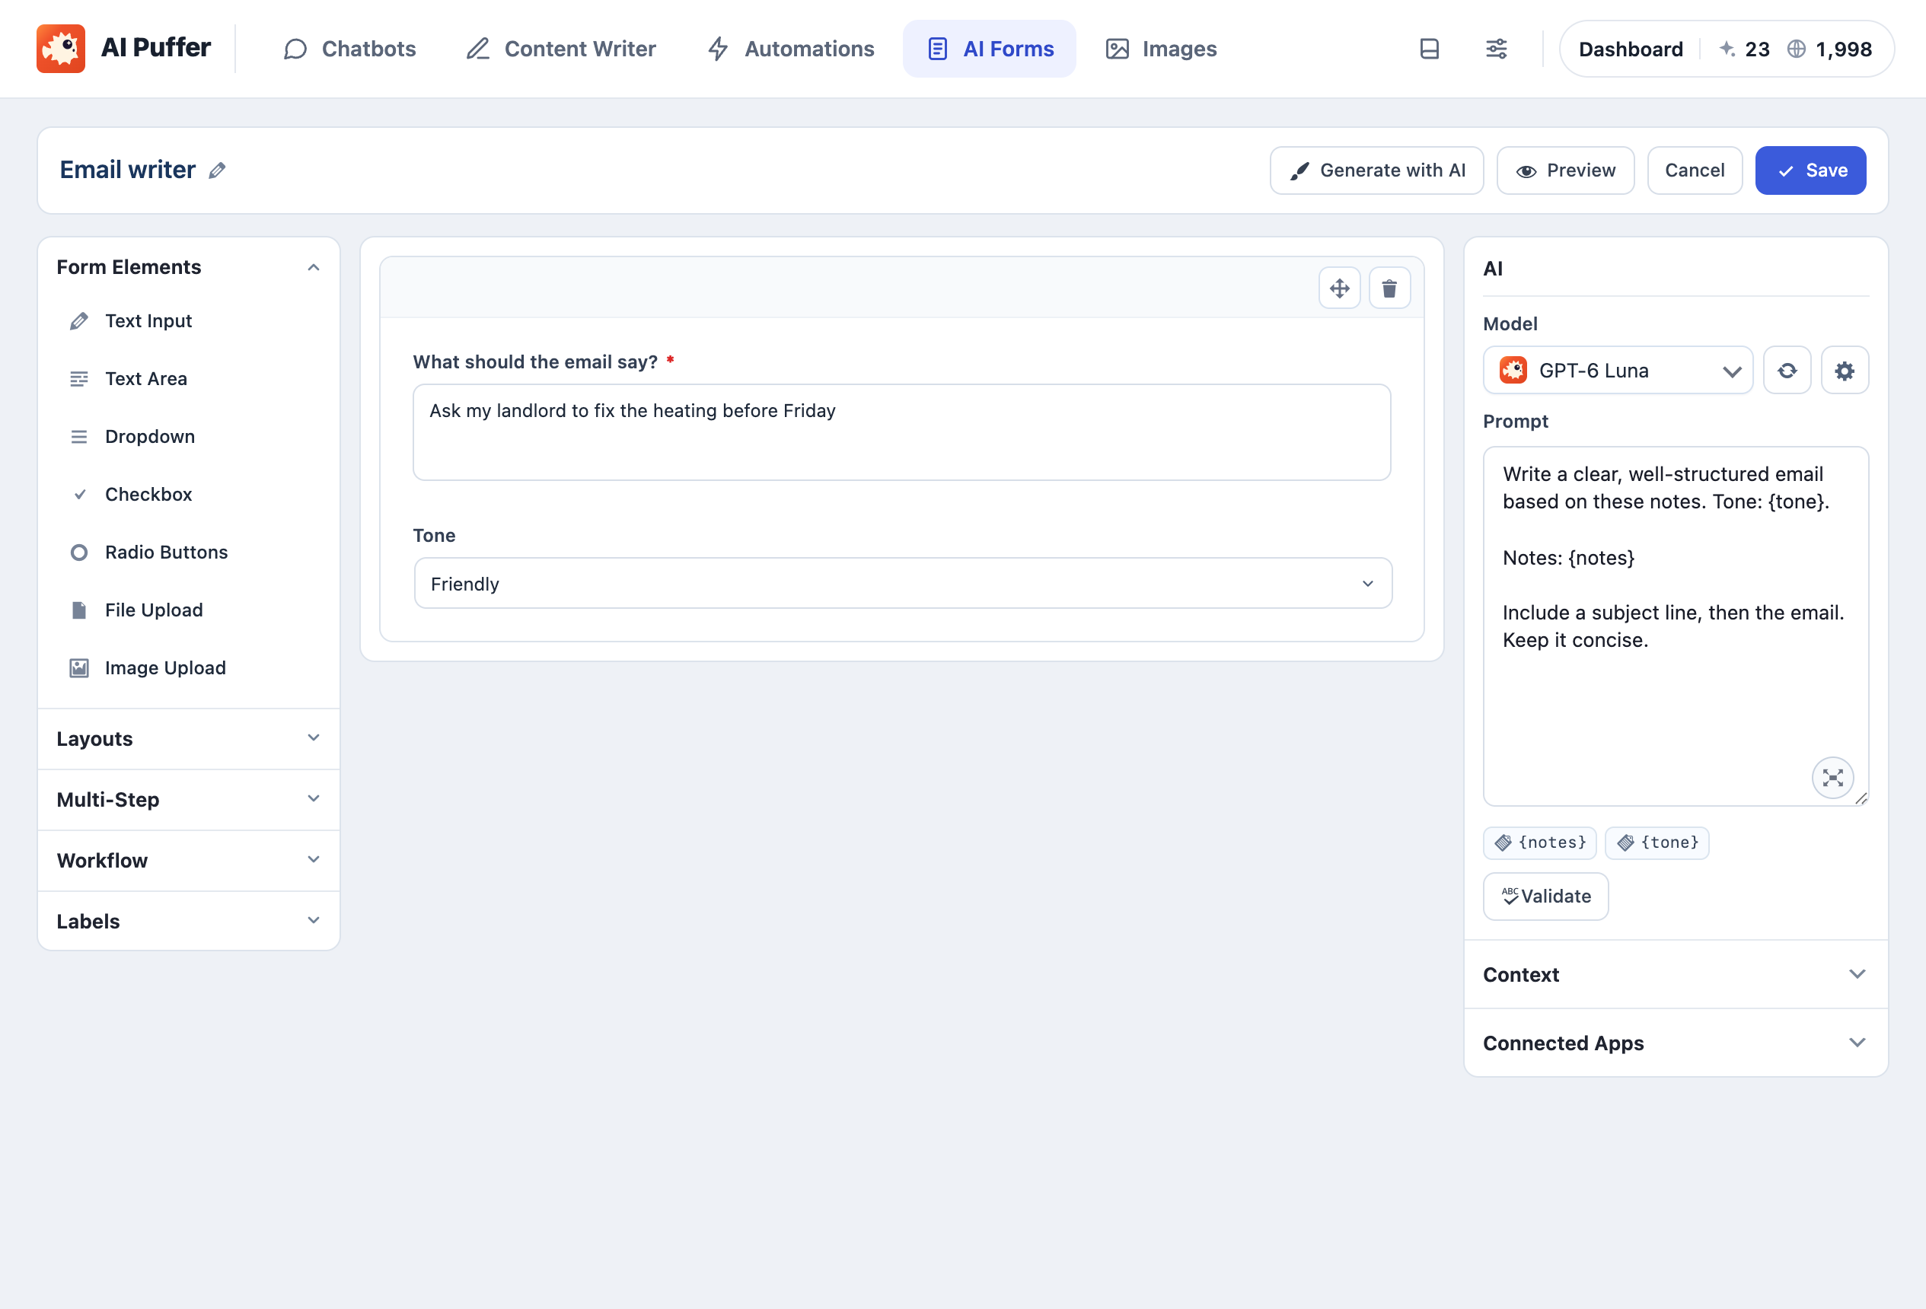
Task: Click the AI Puffer logo icon
Action: pyautogui.click(x=60, y=49)
